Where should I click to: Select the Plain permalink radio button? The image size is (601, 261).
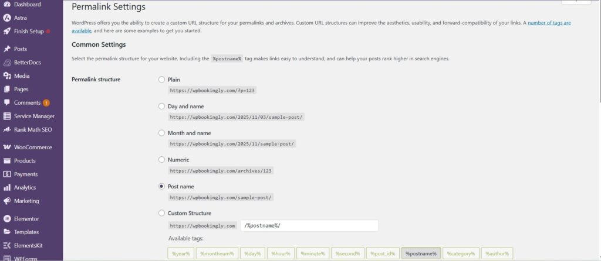pos(162,80)
